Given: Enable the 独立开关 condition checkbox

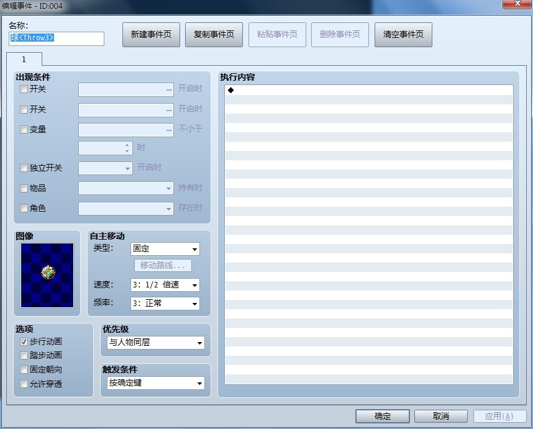Looking at the screenshot, I should 24,168.
